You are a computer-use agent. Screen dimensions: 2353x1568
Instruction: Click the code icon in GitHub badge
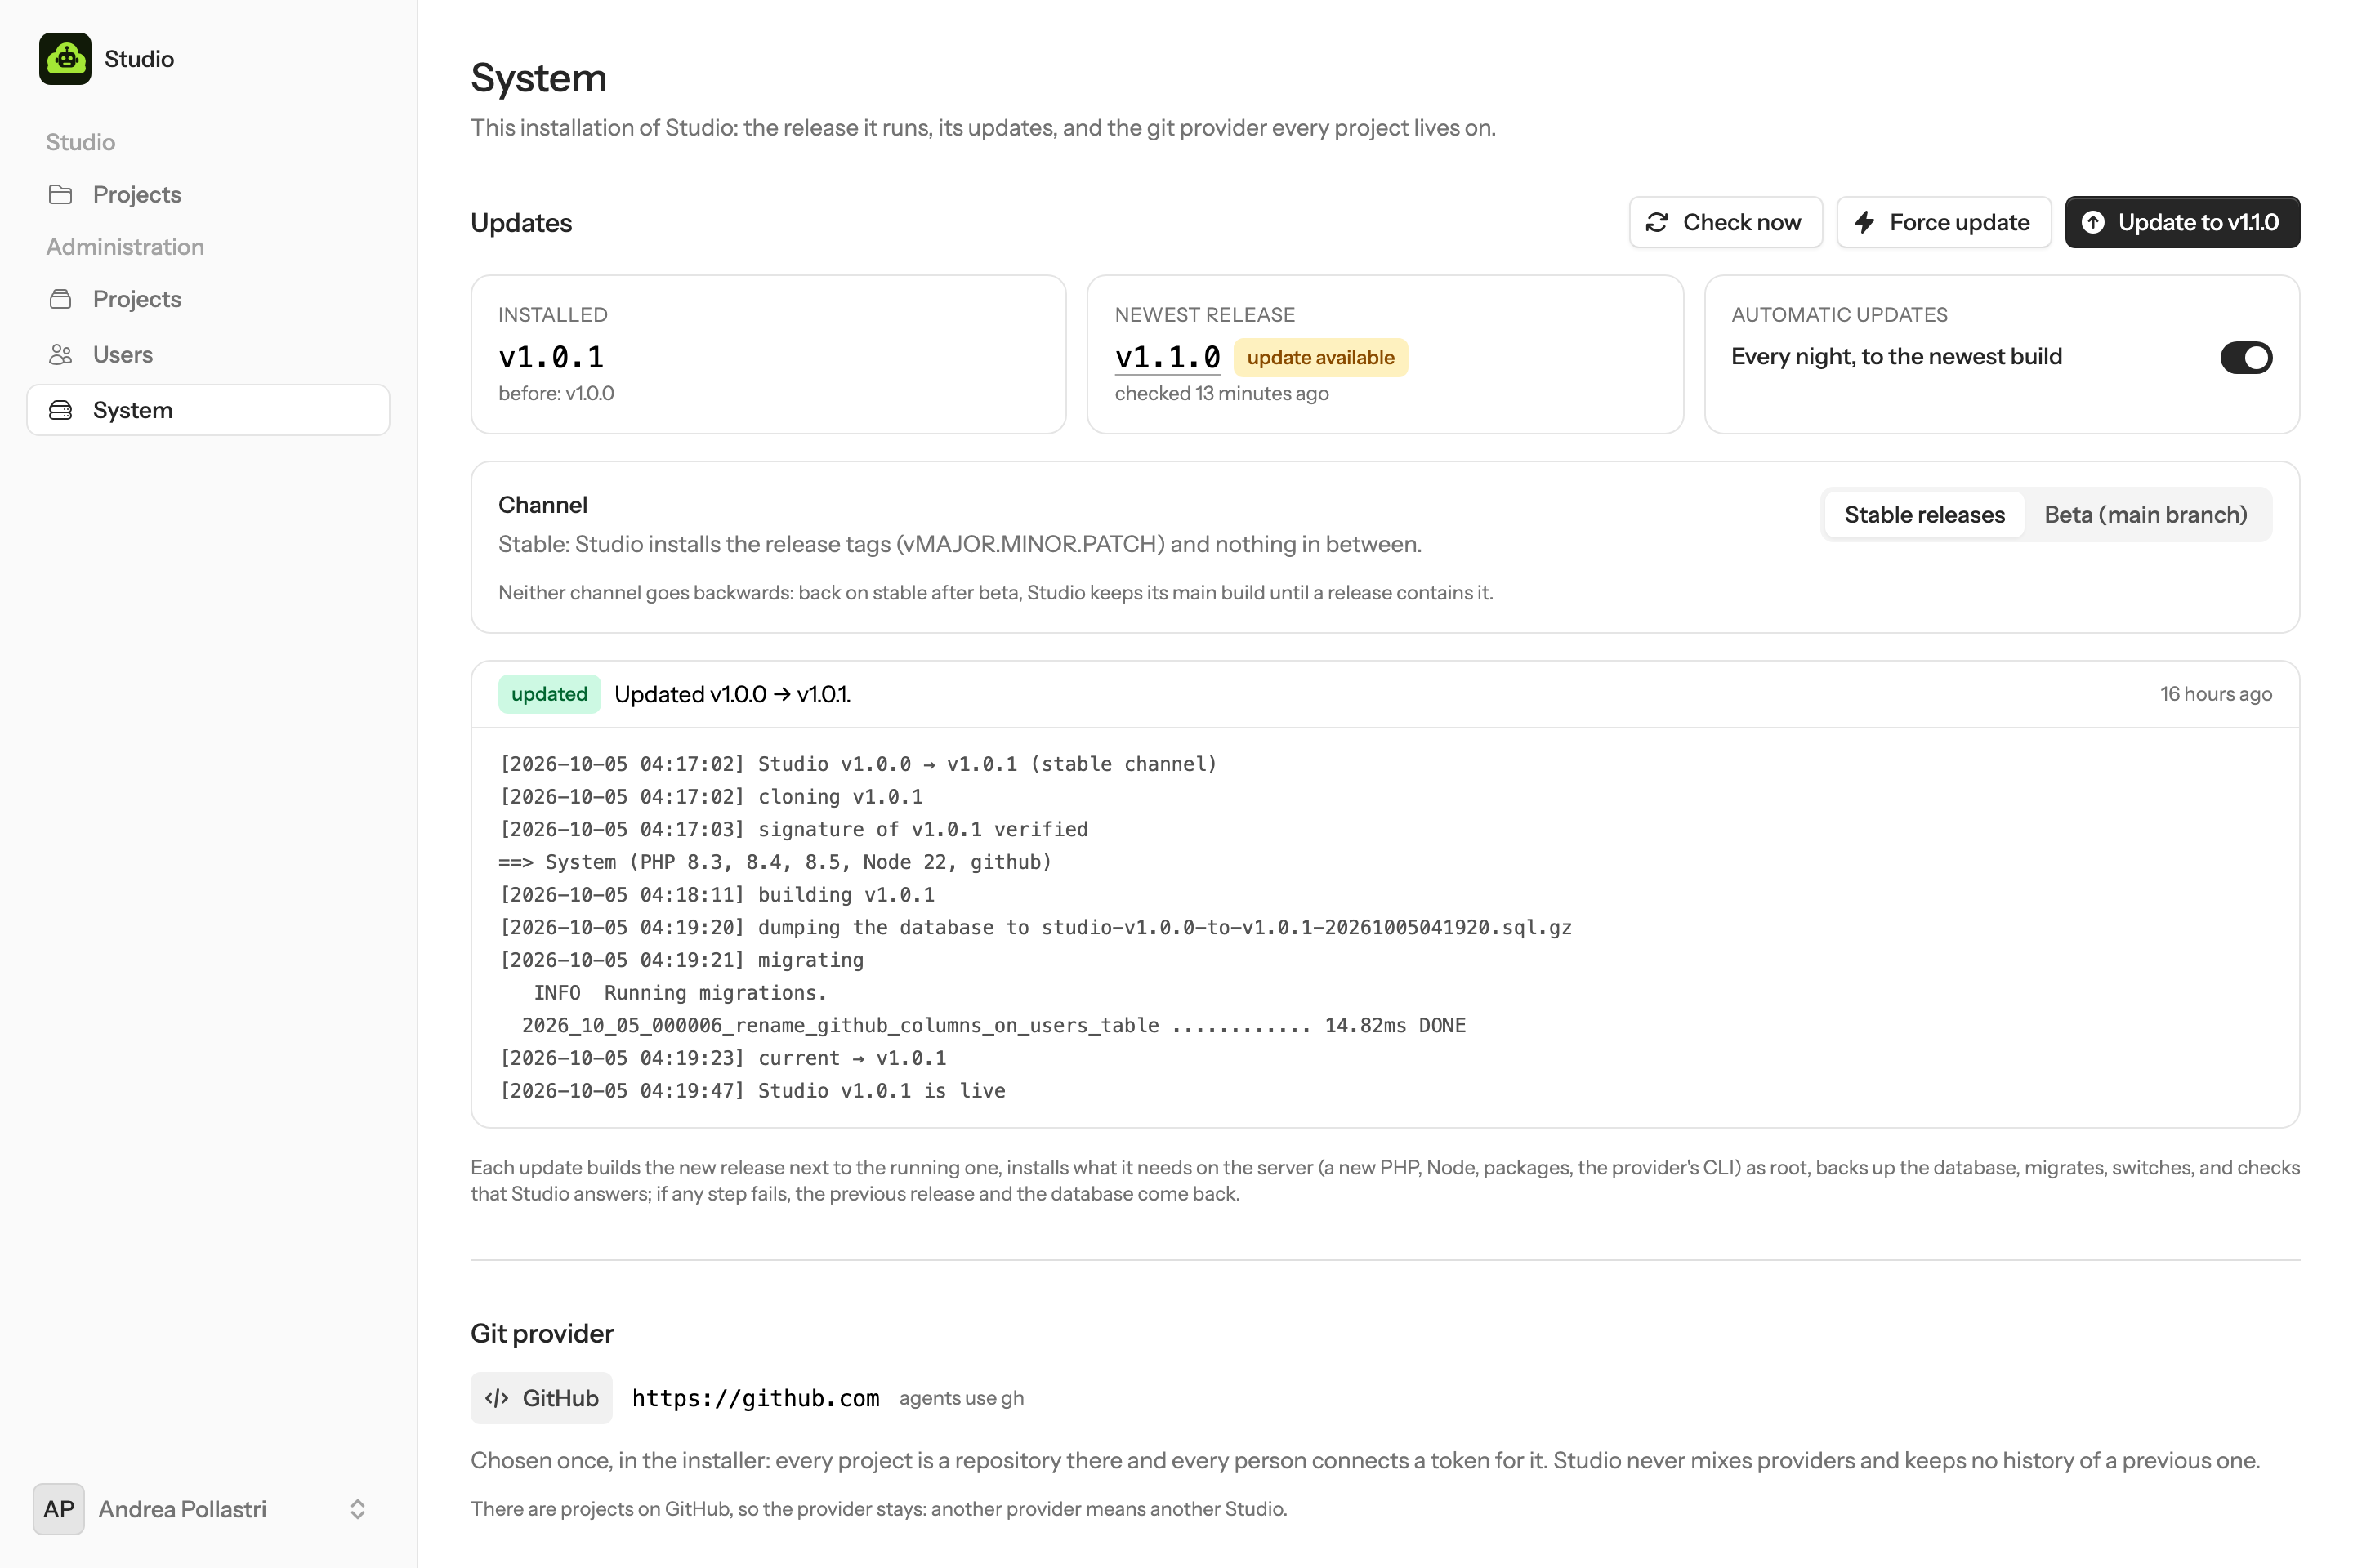click(498, 1398)
